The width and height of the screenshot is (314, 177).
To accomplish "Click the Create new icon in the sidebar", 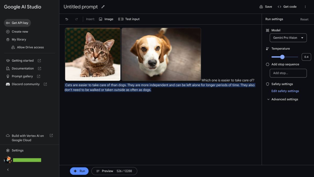I will [8, 31].
